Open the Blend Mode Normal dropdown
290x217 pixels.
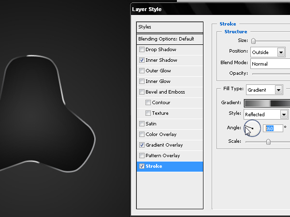pyautogui.click(x=270, y=64)
